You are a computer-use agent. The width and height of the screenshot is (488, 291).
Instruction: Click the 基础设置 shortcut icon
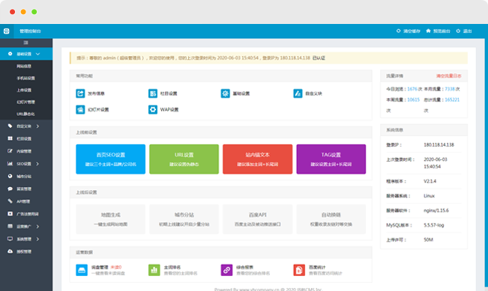pyautogui.click(x=226, y=94)
